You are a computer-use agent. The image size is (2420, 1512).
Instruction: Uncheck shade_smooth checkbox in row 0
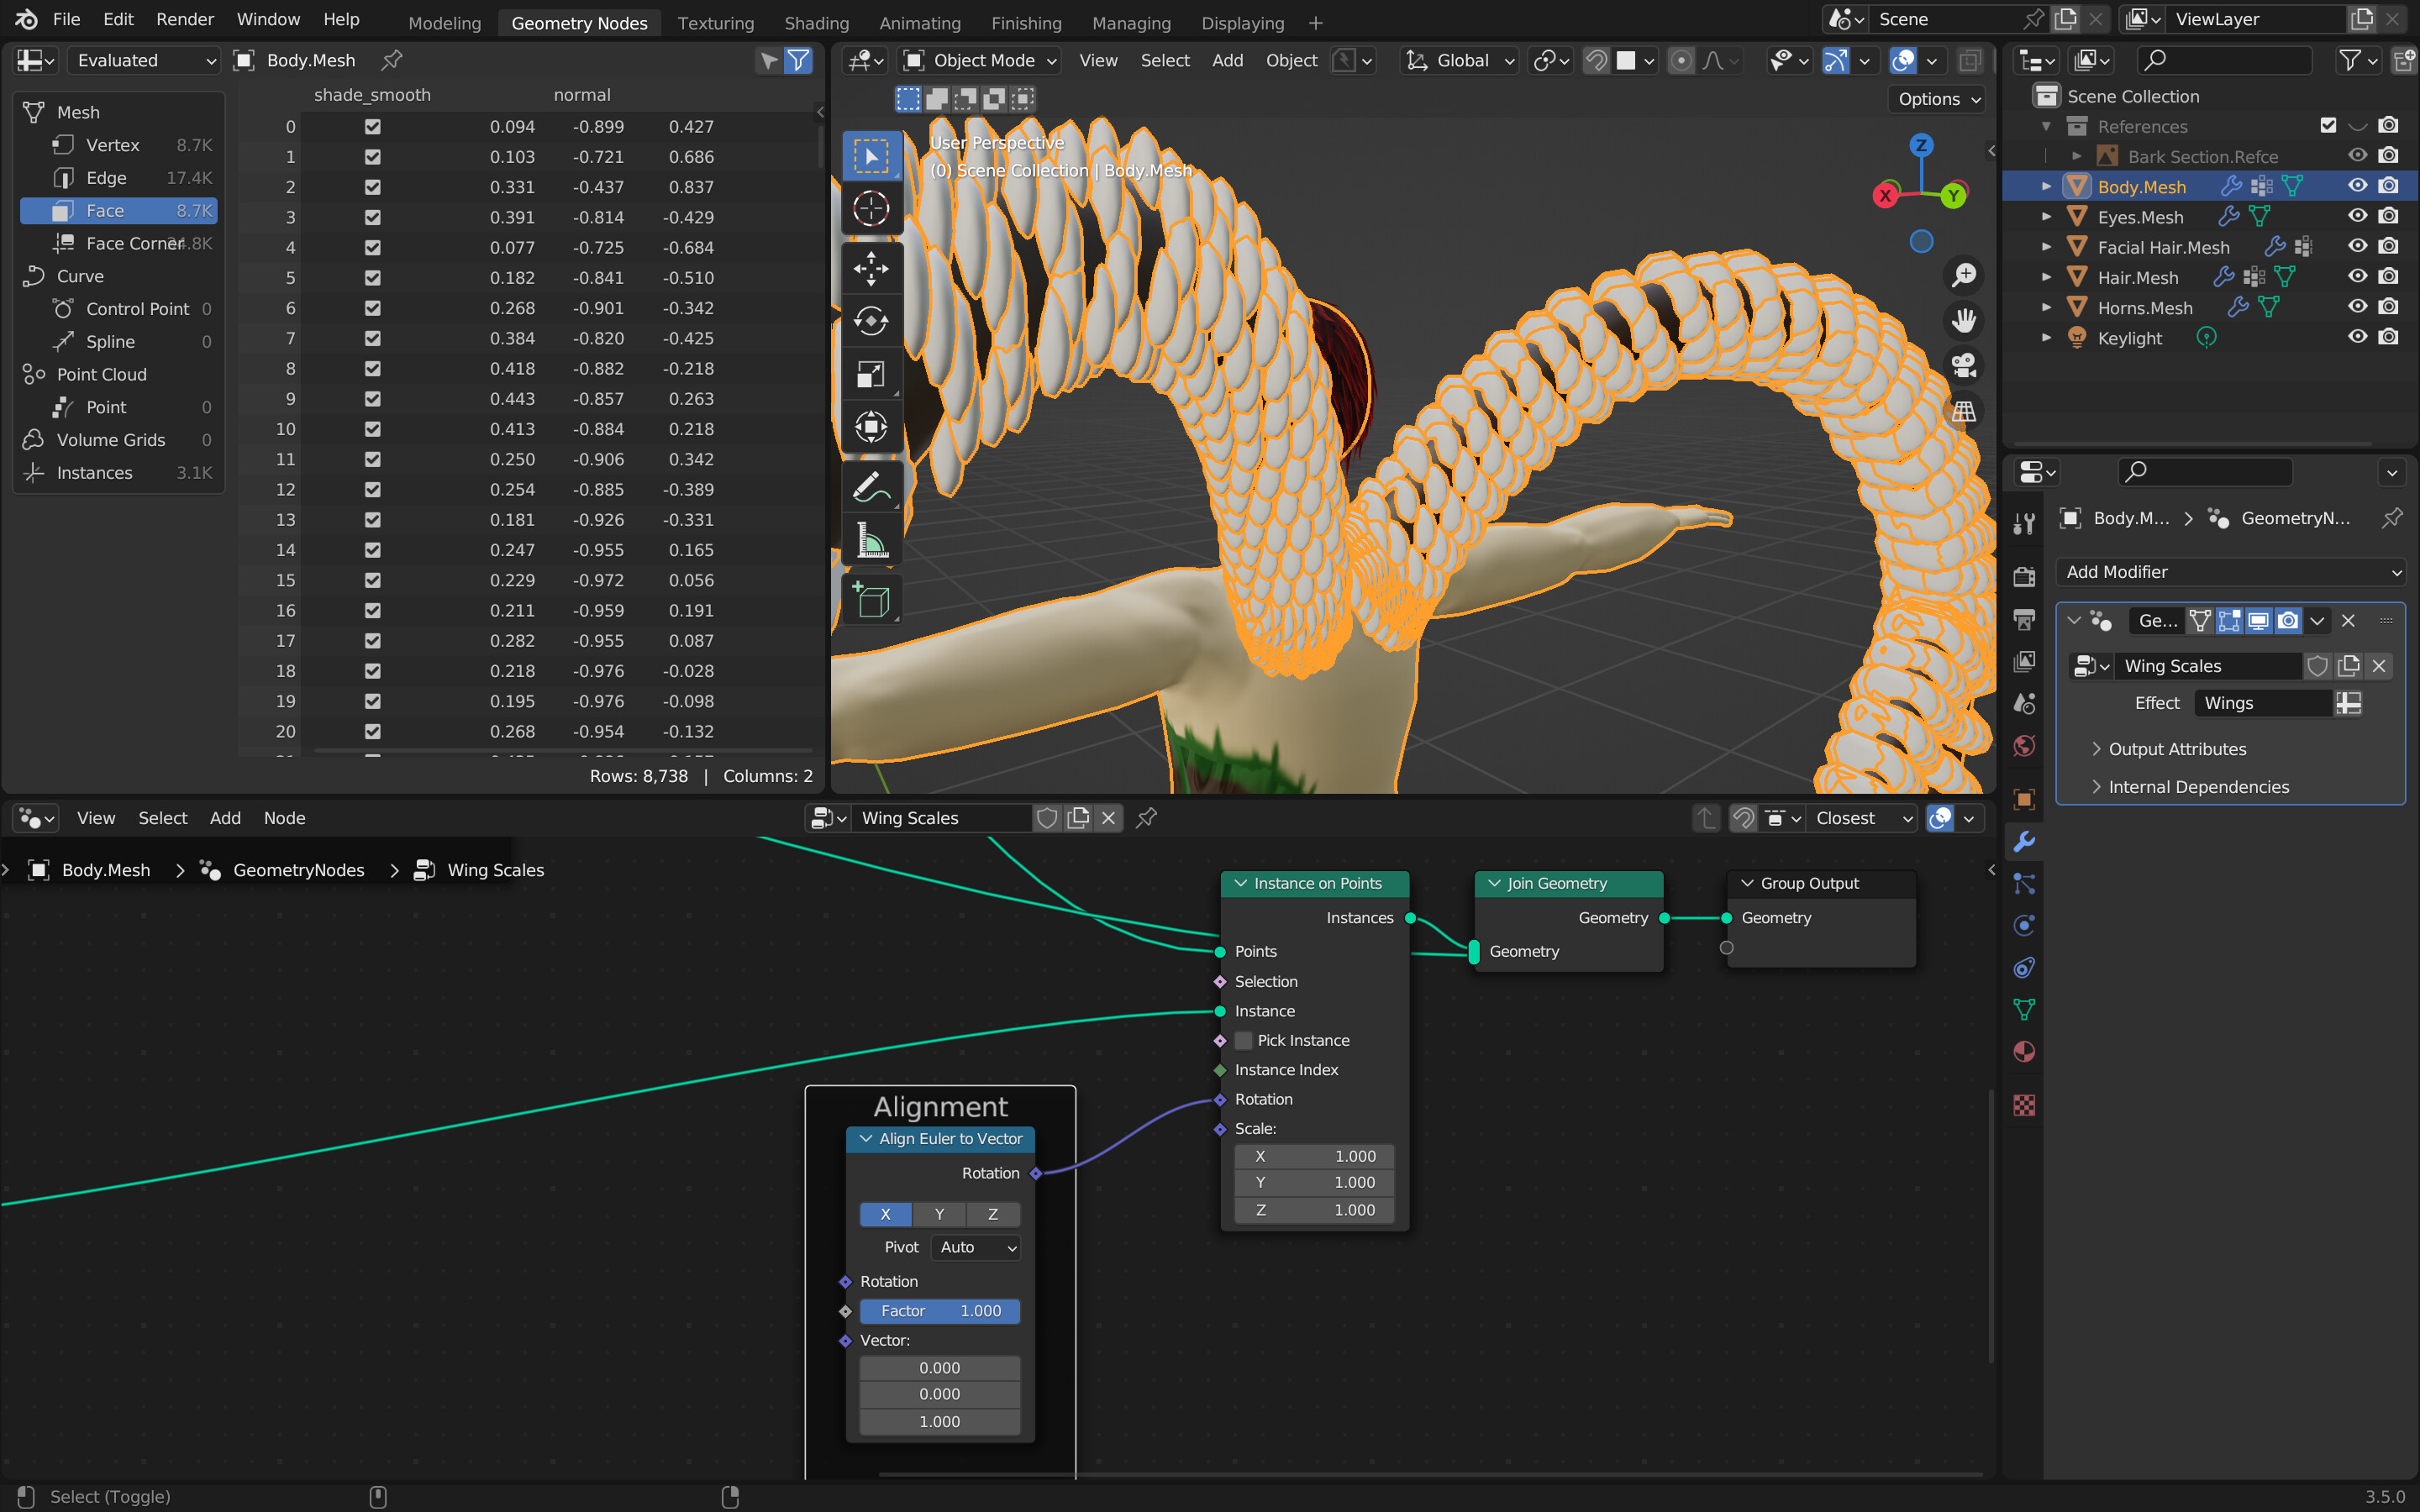coord(372,127)
